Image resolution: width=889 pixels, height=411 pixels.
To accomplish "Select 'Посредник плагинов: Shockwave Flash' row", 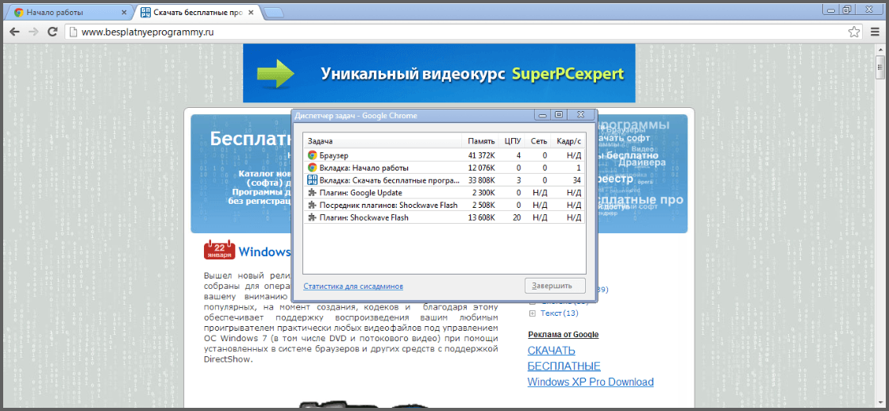I will coord(444,205).
